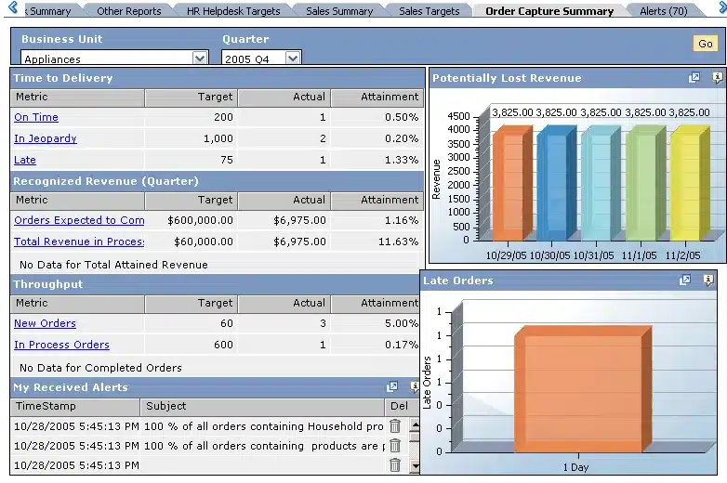The width and height of the screenshot is (727, 483).
Task: Select the HR Helpdesk Targets tab
Action: point(233,10)
